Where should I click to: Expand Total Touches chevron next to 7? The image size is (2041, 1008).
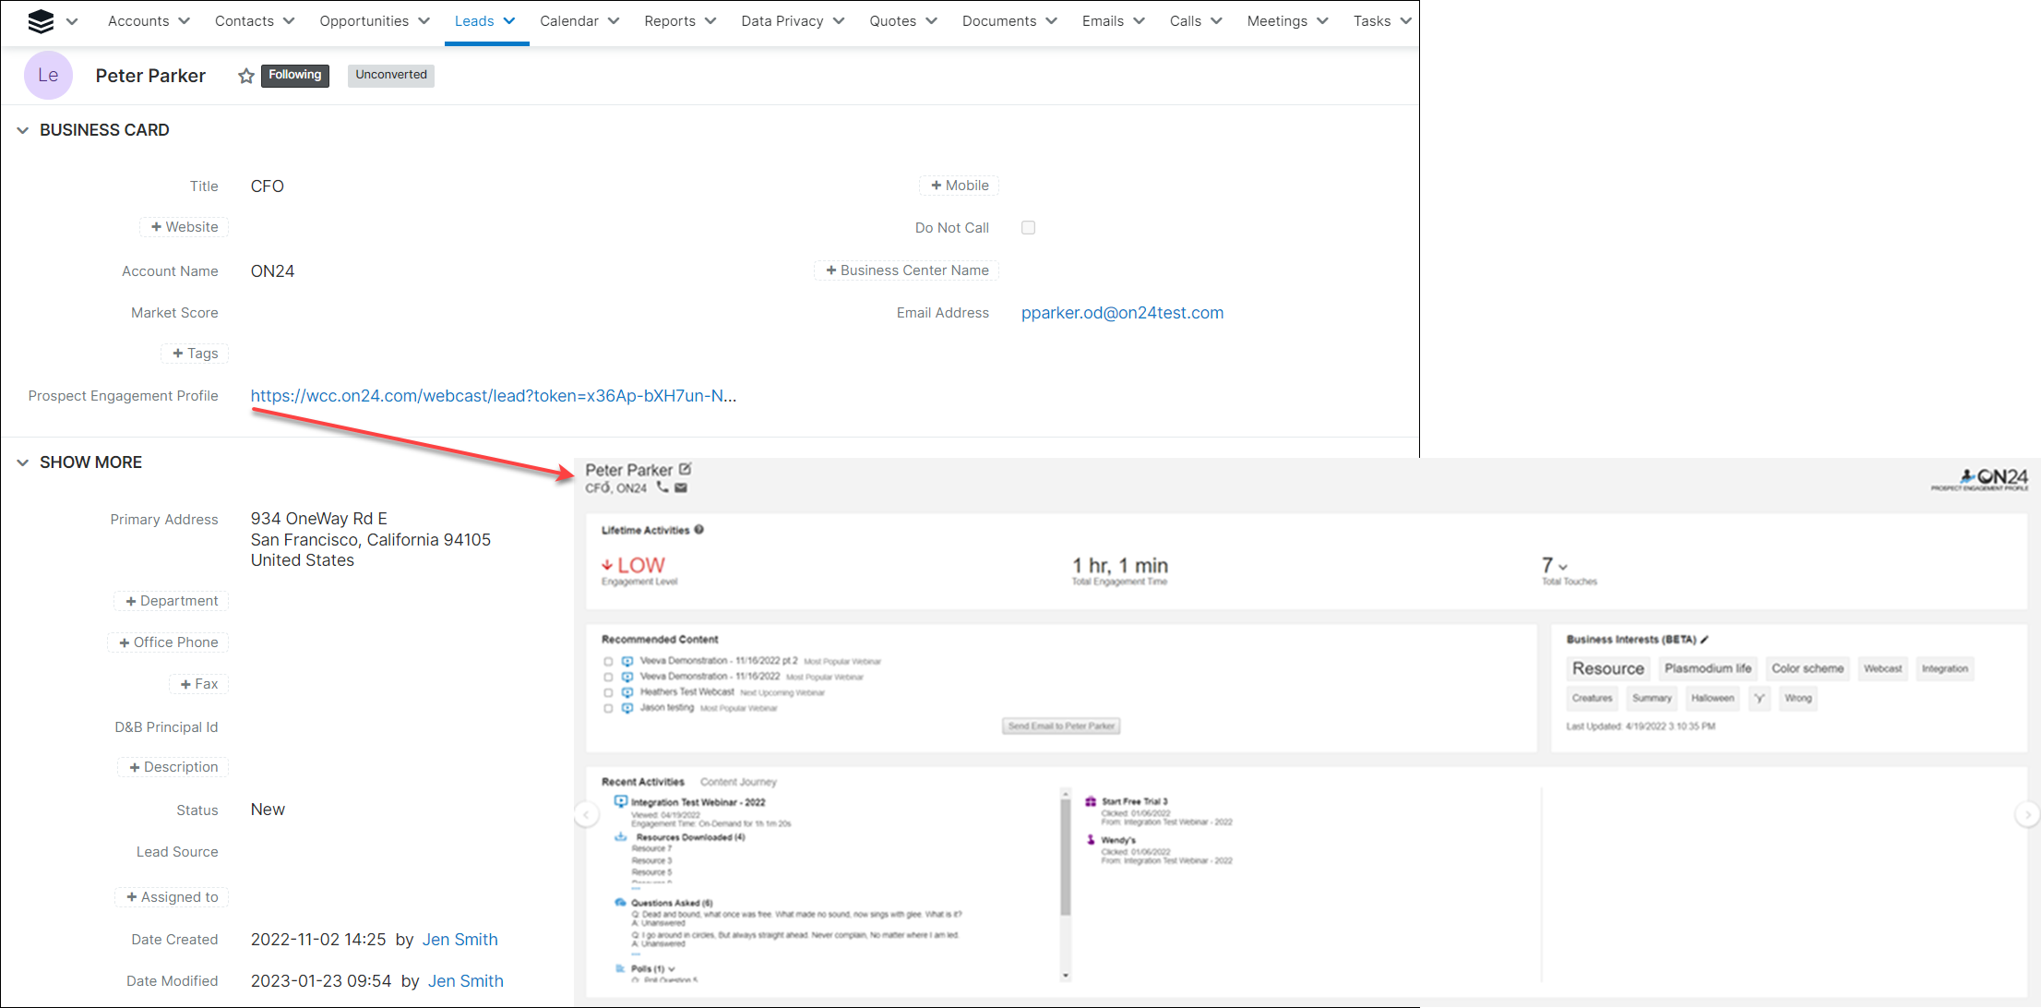tap(1563, 568)
